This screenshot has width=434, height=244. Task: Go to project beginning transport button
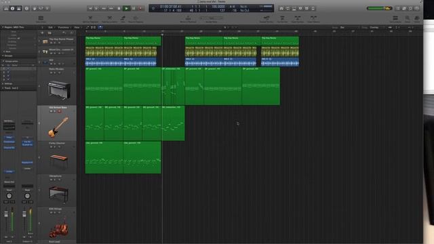point(90,9)
